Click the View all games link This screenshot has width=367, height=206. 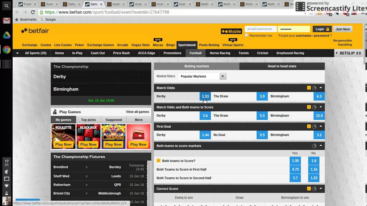pos(137,112)
